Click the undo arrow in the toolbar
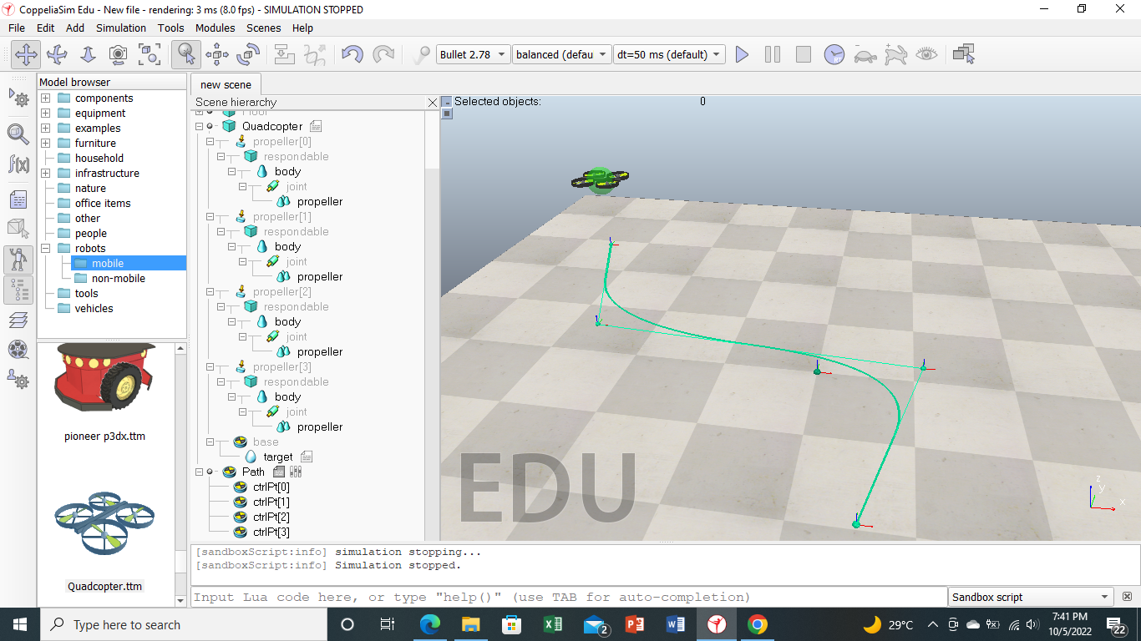This screenshot has width=1141, height=641. (x=352, y=55)
